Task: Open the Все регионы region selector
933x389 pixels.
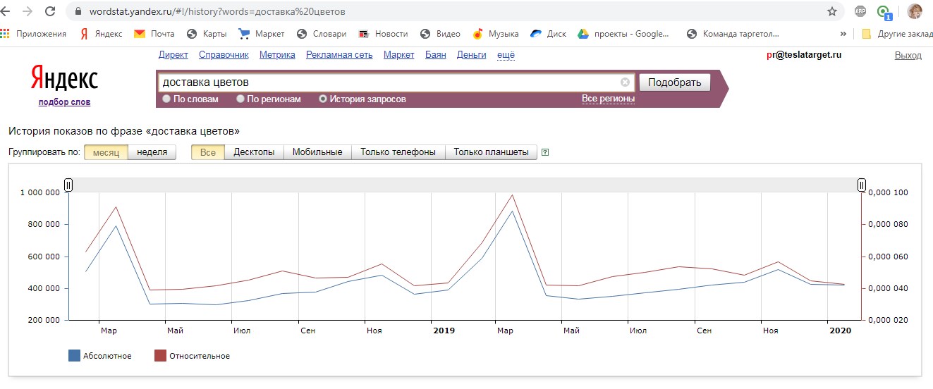Action: tap(608, 99)
